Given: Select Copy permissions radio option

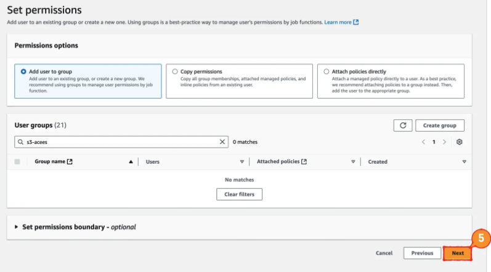Looking at the screenshot, I should [x=175, y=71].
